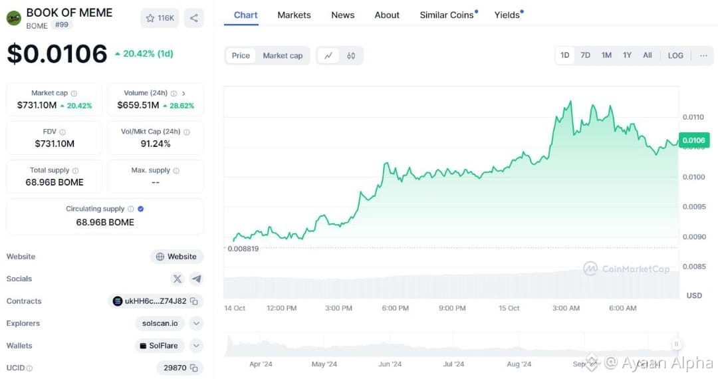Set chart range to 1Y
This screenshot has height=379, width=718.
point(628,55)
